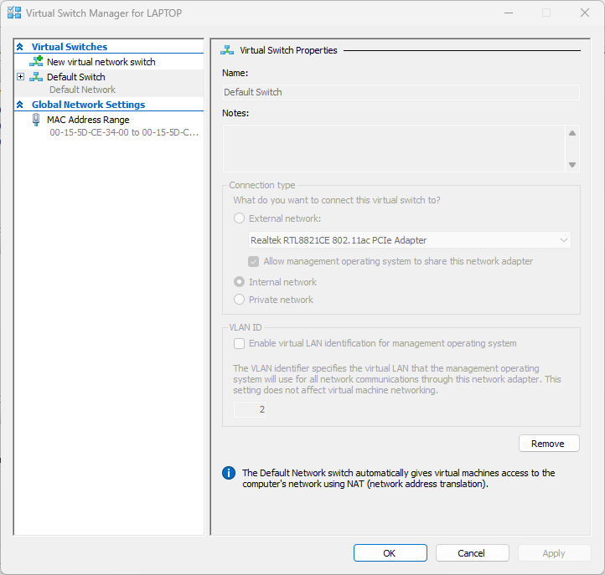605x575 pixels.
Task: Click the Default Switch network icon
Action: point(36,77)
